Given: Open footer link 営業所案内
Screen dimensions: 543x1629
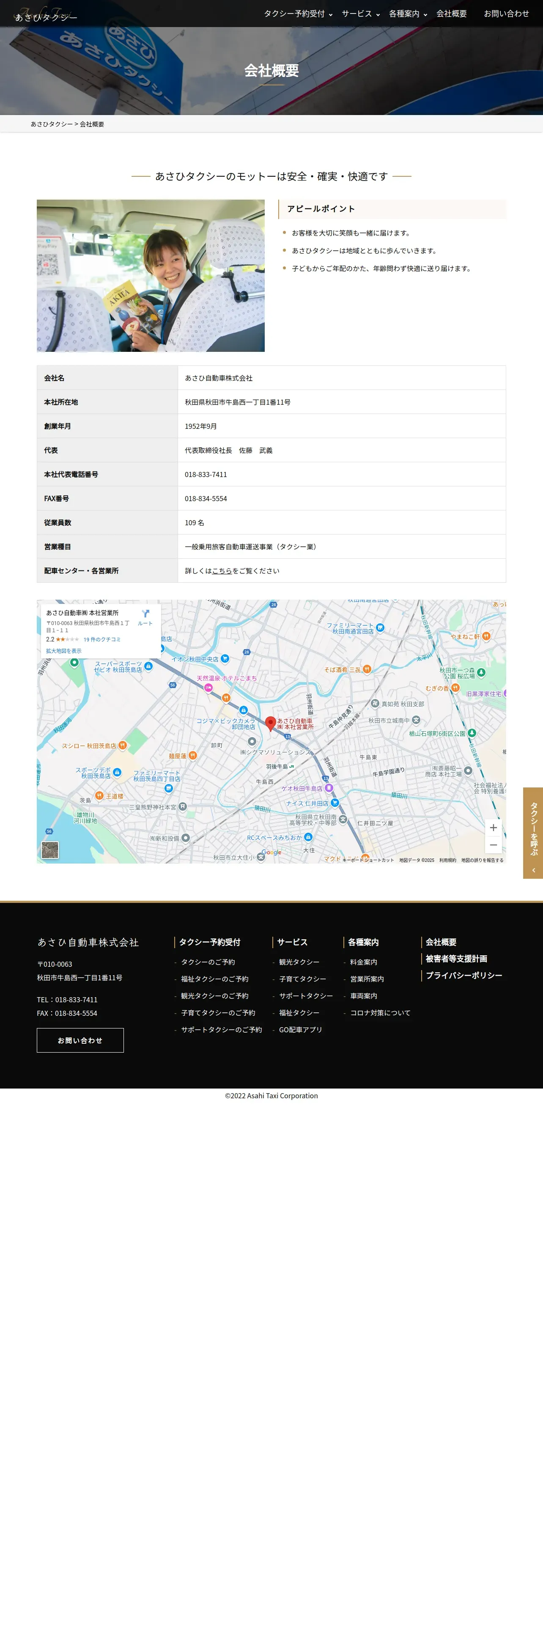Looking at the screenshot, I should (x=367, y=979).
